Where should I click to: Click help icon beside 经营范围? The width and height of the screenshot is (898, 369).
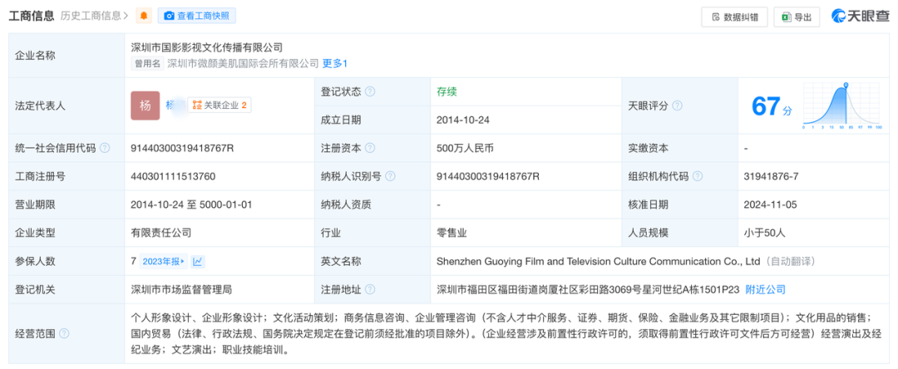64,333
